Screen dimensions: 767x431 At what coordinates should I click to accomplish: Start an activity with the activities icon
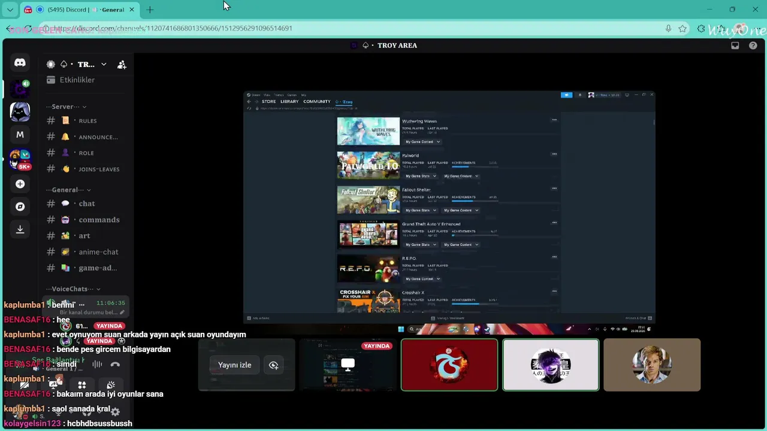(x=82, y=385)
